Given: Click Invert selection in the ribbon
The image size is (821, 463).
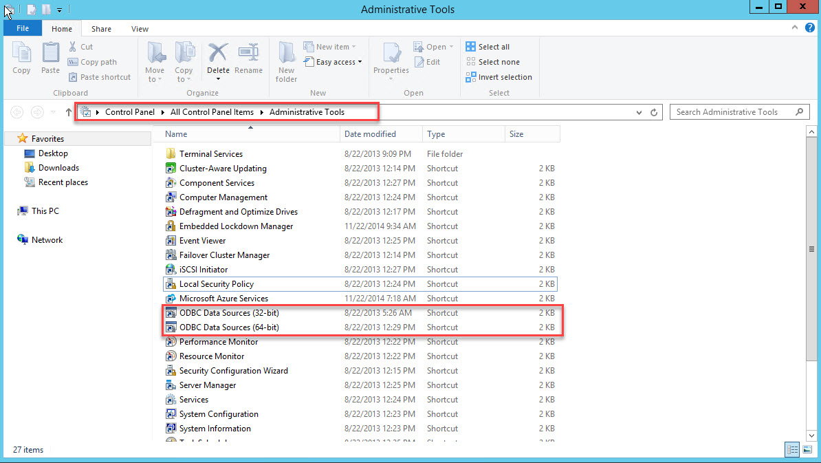Looking at the screenshot, I should click(499, 77).
